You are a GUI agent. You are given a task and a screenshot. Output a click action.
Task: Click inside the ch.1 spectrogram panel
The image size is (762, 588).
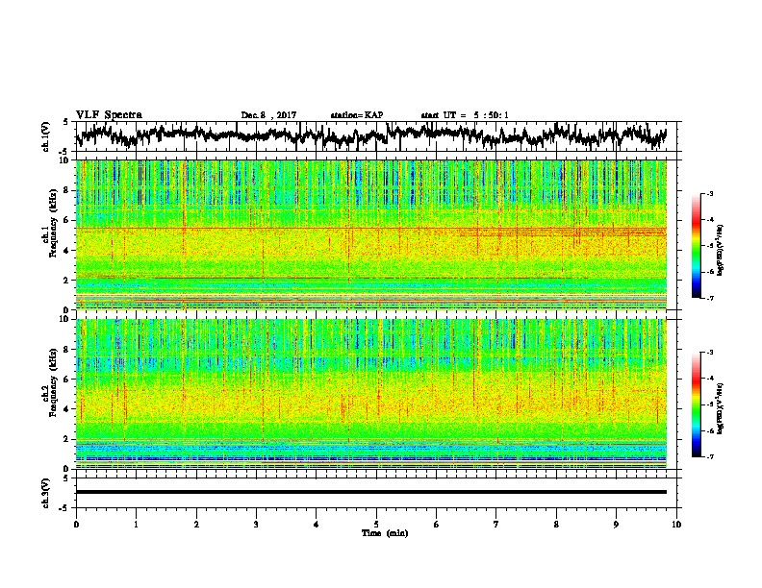coord(371,234)
